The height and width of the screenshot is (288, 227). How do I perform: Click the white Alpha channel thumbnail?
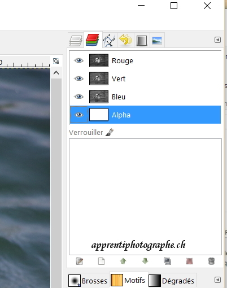[99, 115]
